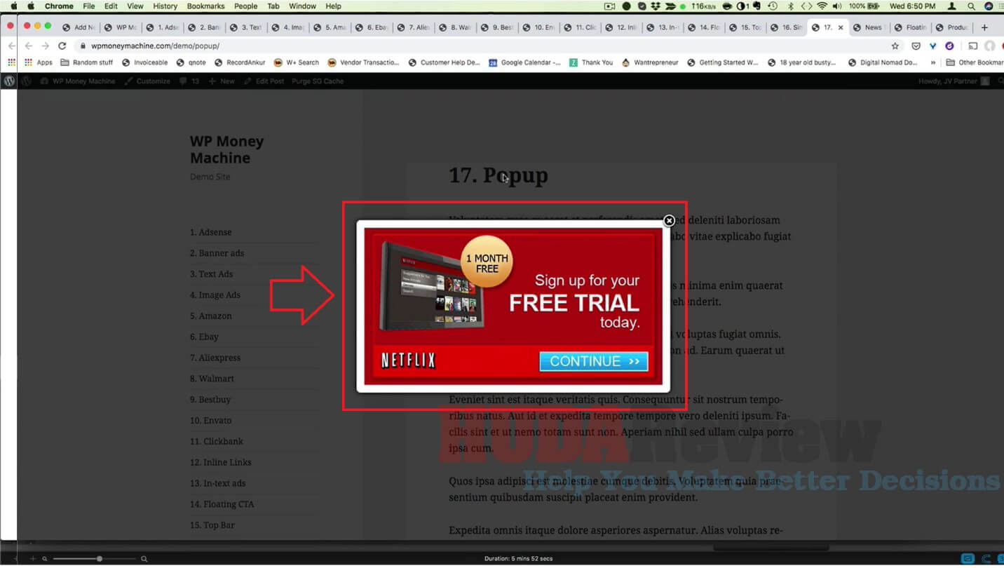Switch to the 'Floating' browser tab
This screenshot has width=1004, height=568.
pyautogui.click(x=909, y=27)
